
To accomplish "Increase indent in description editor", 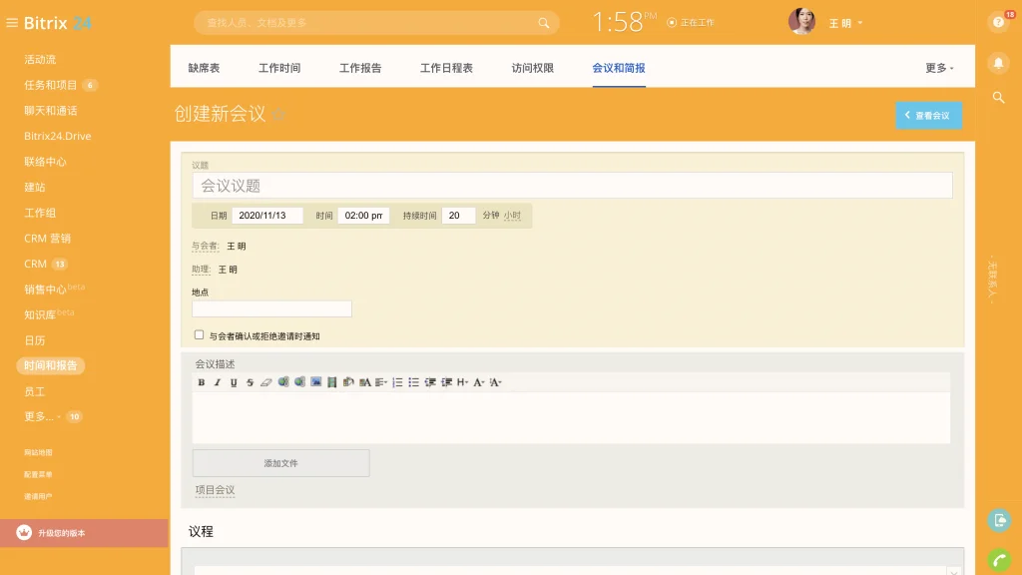I will pyautogui.click(x=446, y=382).
